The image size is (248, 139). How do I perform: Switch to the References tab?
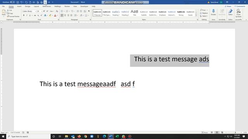click(46, 7)
